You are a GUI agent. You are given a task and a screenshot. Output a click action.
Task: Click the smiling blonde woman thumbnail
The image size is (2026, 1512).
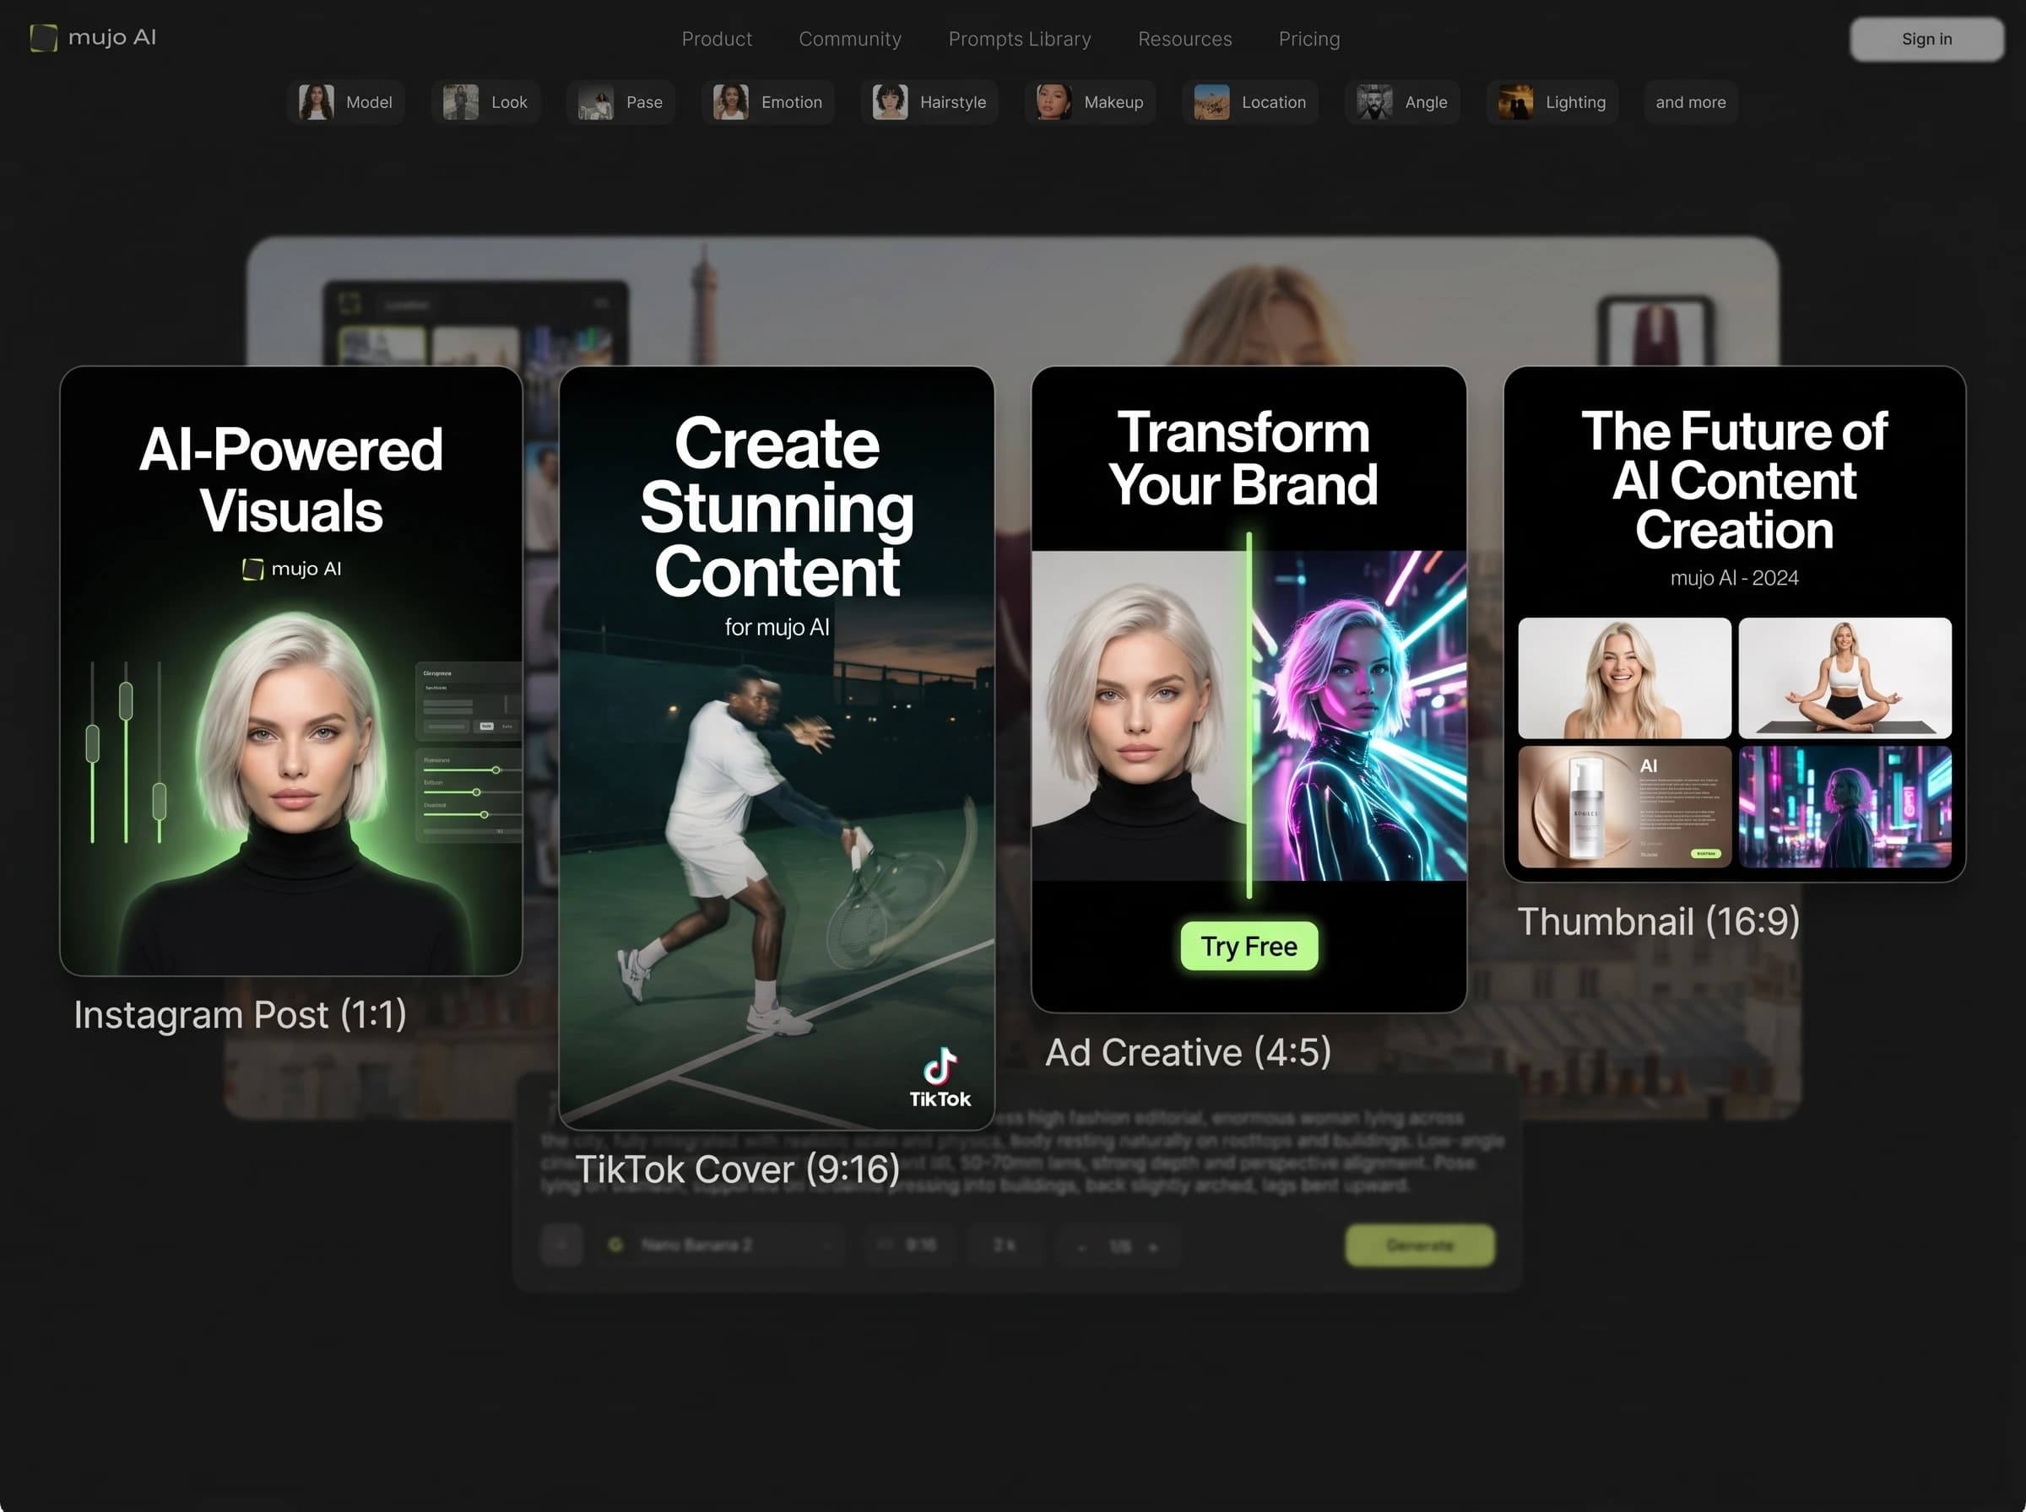coord(1624,678)
